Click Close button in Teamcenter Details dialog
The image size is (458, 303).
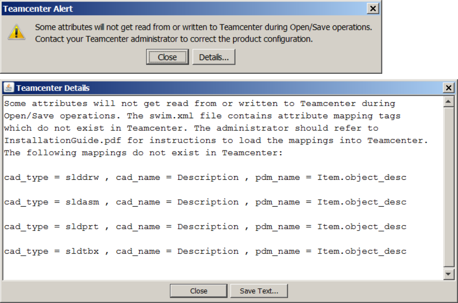tap(198, 291)
